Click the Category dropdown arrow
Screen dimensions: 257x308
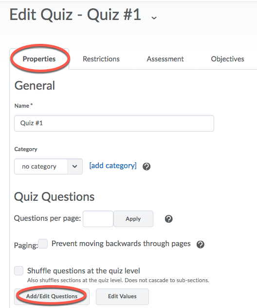(75, 166)
